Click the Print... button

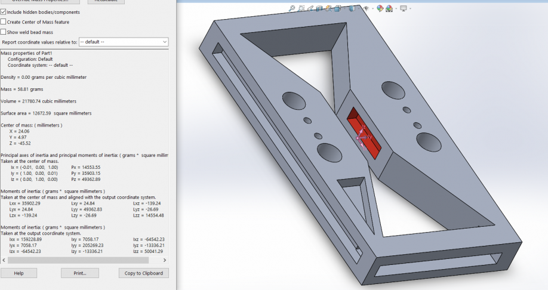[79, 273]
